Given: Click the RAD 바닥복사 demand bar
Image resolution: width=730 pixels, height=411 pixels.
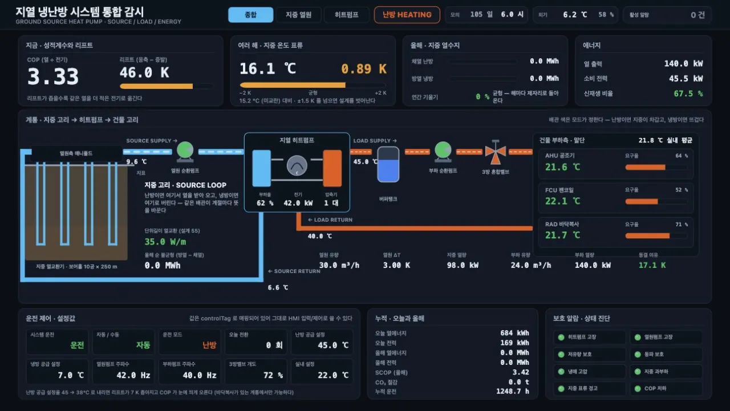Looking at the screenshot, I should tap(656, 235).
